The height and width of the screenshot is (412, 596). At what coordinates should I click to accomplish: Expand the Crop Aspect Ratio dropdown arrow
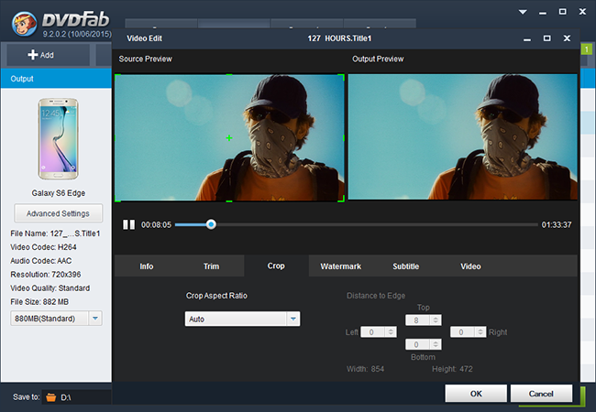click(293, 319)
